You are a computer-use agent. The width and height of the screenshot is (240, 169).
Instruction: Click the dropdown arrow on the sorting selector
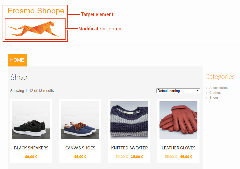point(198,91)
